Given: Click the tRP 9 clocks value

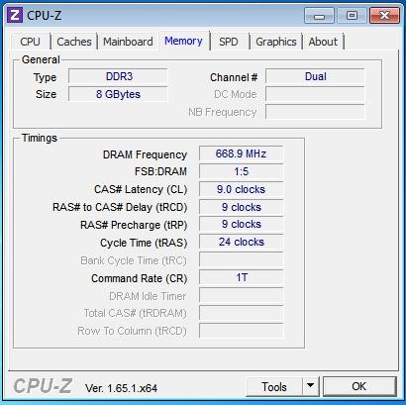Looking at the screenshot, I should pos(241,225).
